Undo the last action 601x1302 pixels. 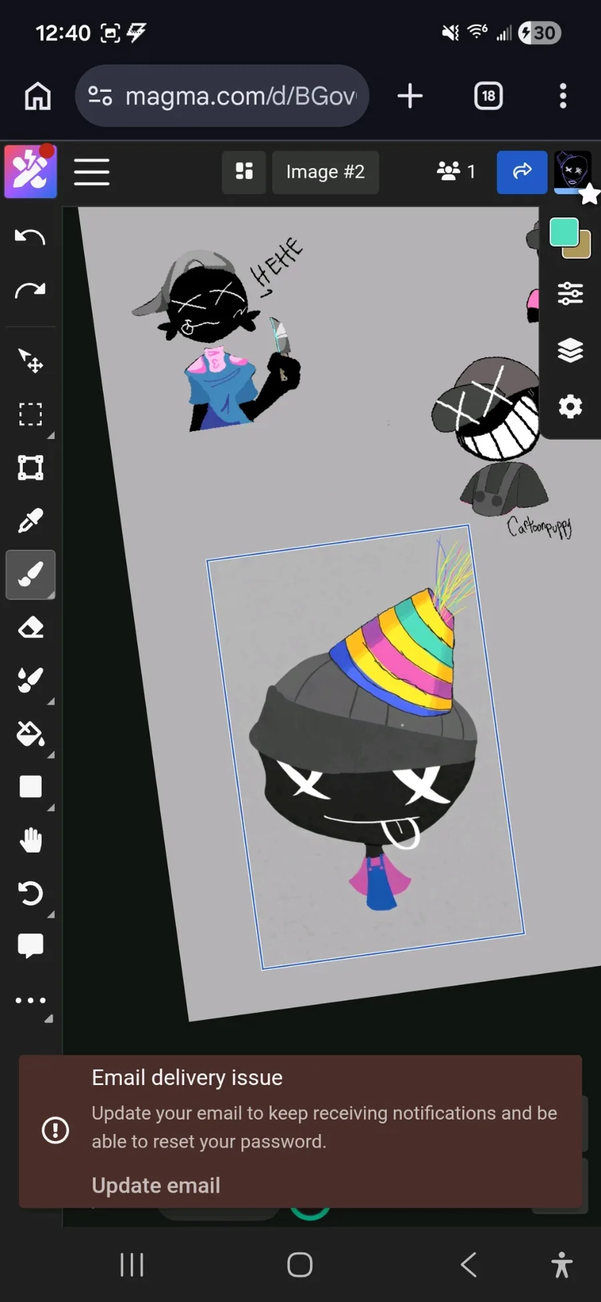click(30, 236)
